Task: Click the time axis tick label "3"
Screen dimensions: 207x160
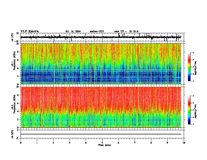Action: (70, 143)
